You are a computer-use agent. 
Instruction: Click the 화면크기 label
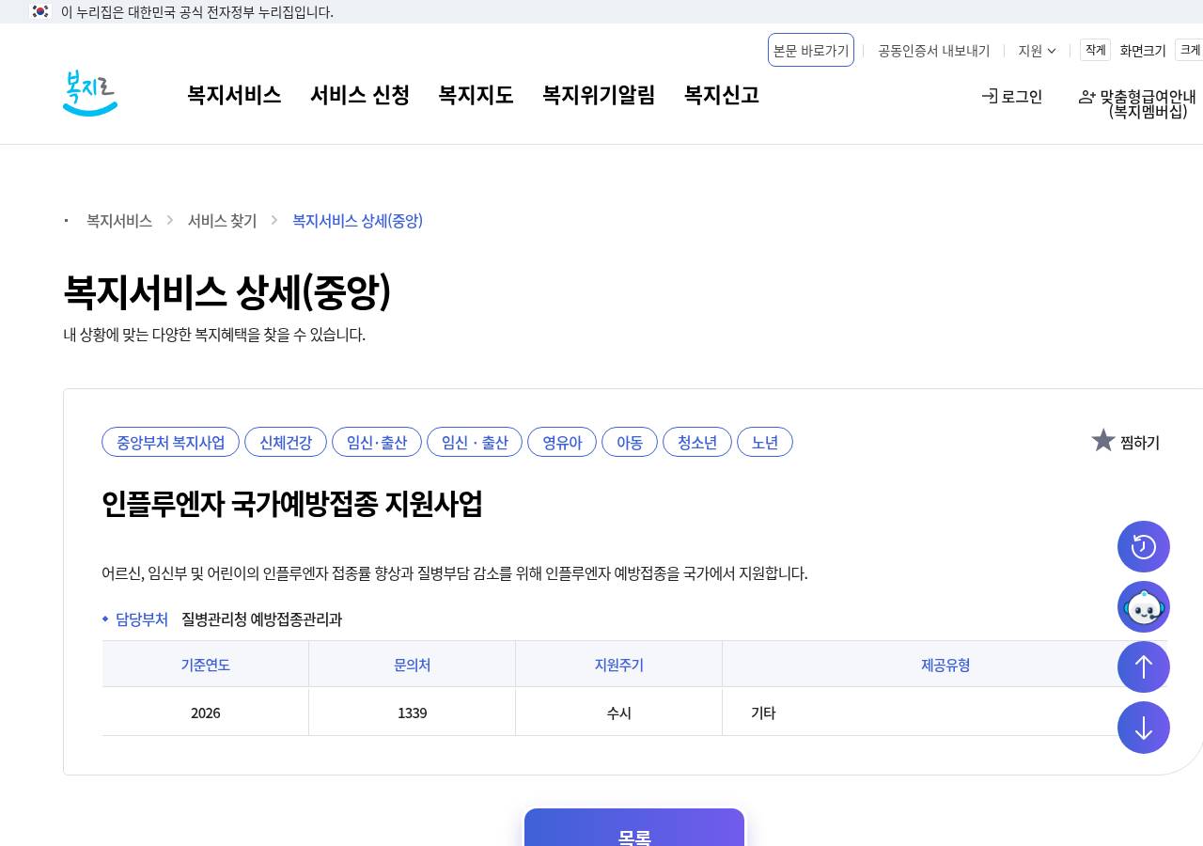1143,51
